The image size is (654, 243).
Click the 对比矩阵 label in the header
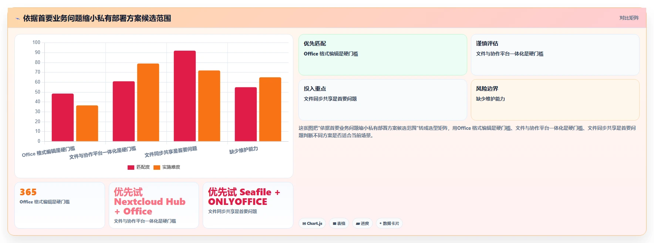click(x=629, y=18)
